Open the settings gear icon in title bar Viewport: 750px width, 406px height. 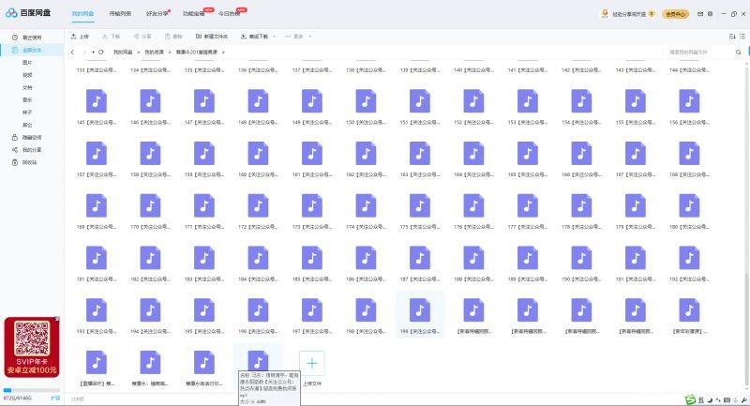(x=711, y=14)
